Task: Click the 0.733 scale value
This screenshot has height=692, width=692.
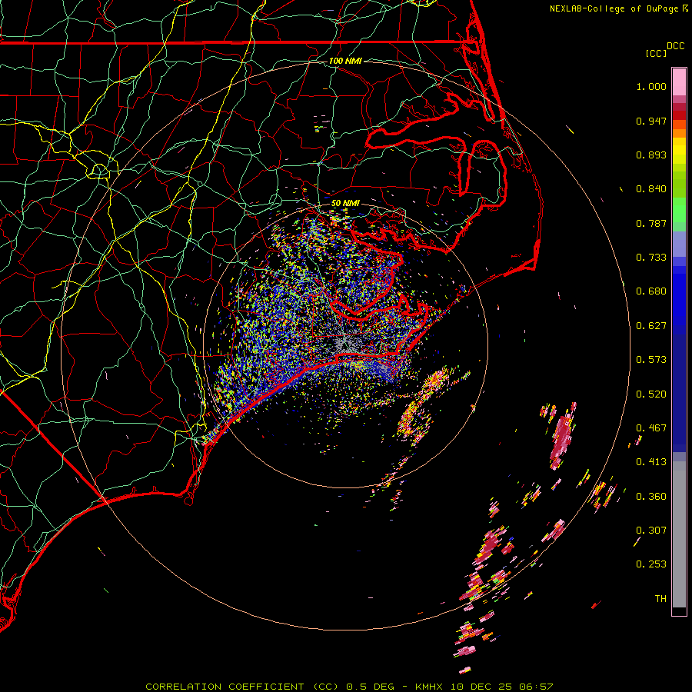Action: tap(651, 258)
